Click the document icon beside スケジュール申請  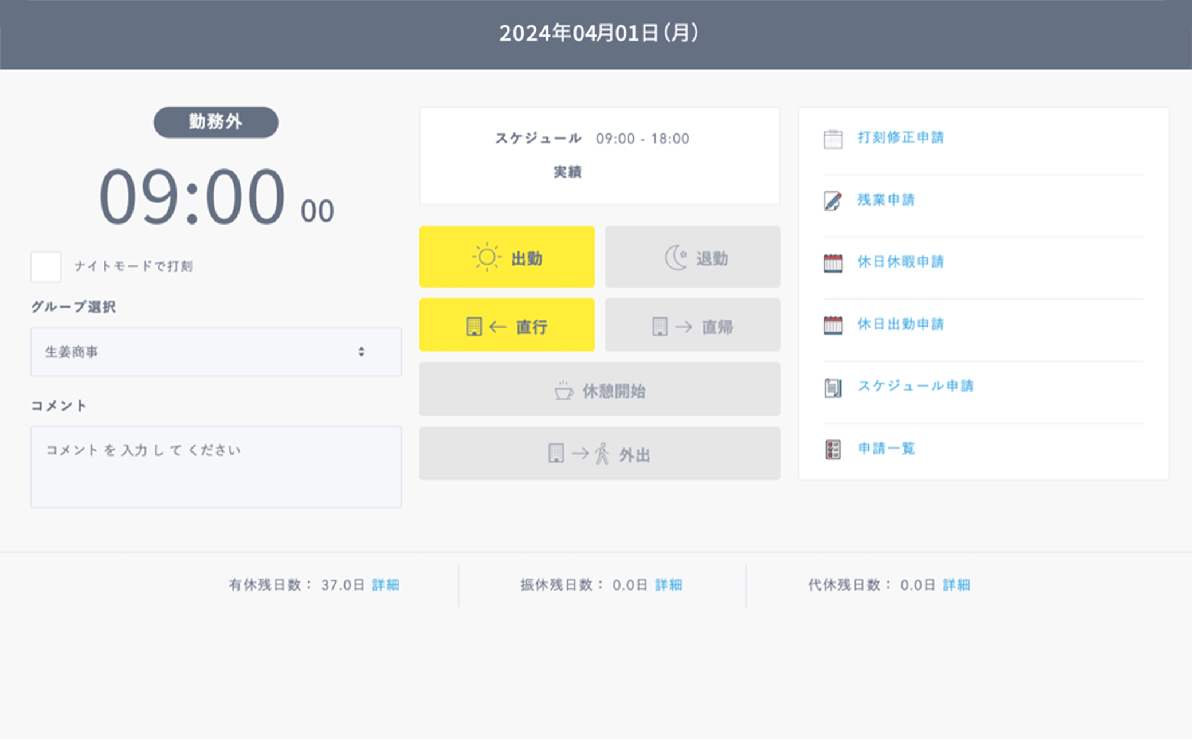click(x=833, y=387)
